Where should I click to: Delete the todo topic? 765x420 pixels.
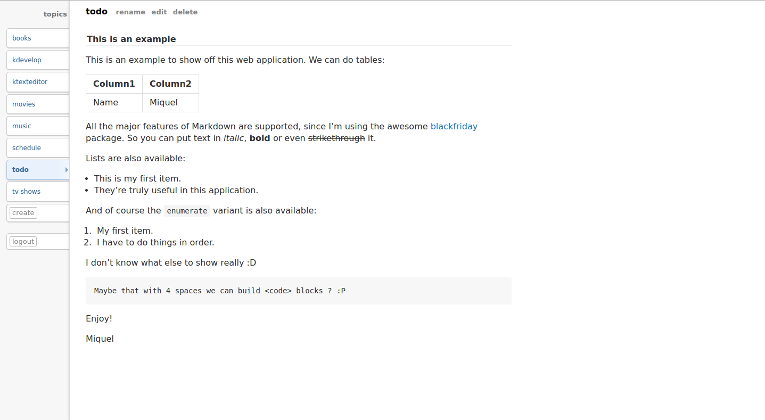(185, 12)
